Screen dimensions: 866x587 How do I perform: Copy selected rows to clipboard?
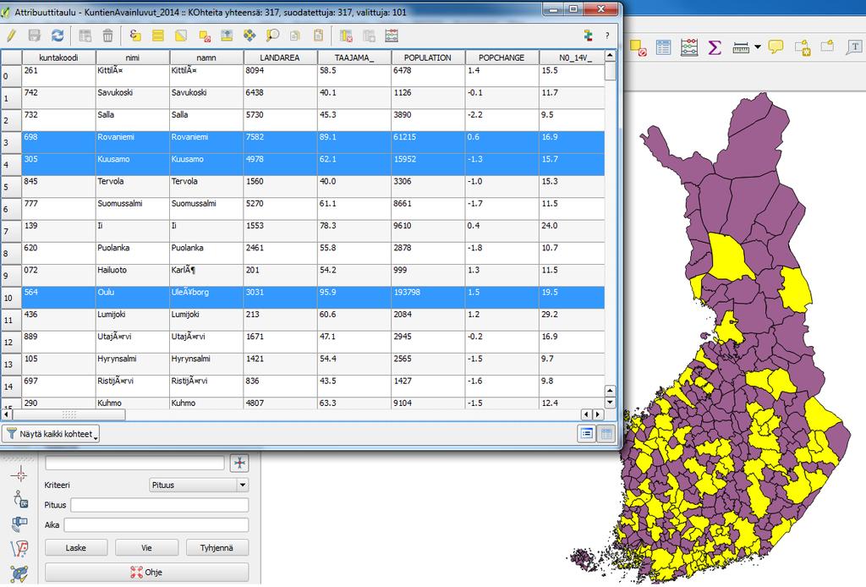click(x=295, y=36)
